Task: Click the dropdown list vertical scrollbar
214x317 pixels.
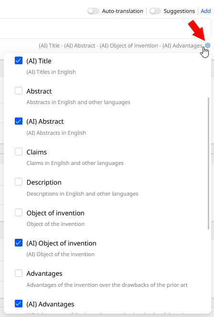Action: tap(208, 164)
